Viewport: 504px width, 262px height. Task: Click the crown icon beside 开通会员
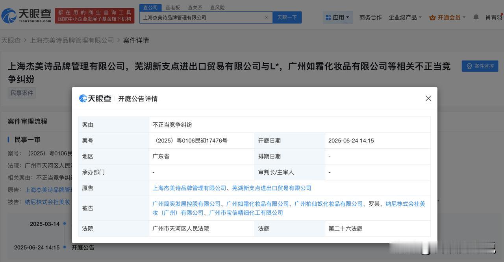432,17
